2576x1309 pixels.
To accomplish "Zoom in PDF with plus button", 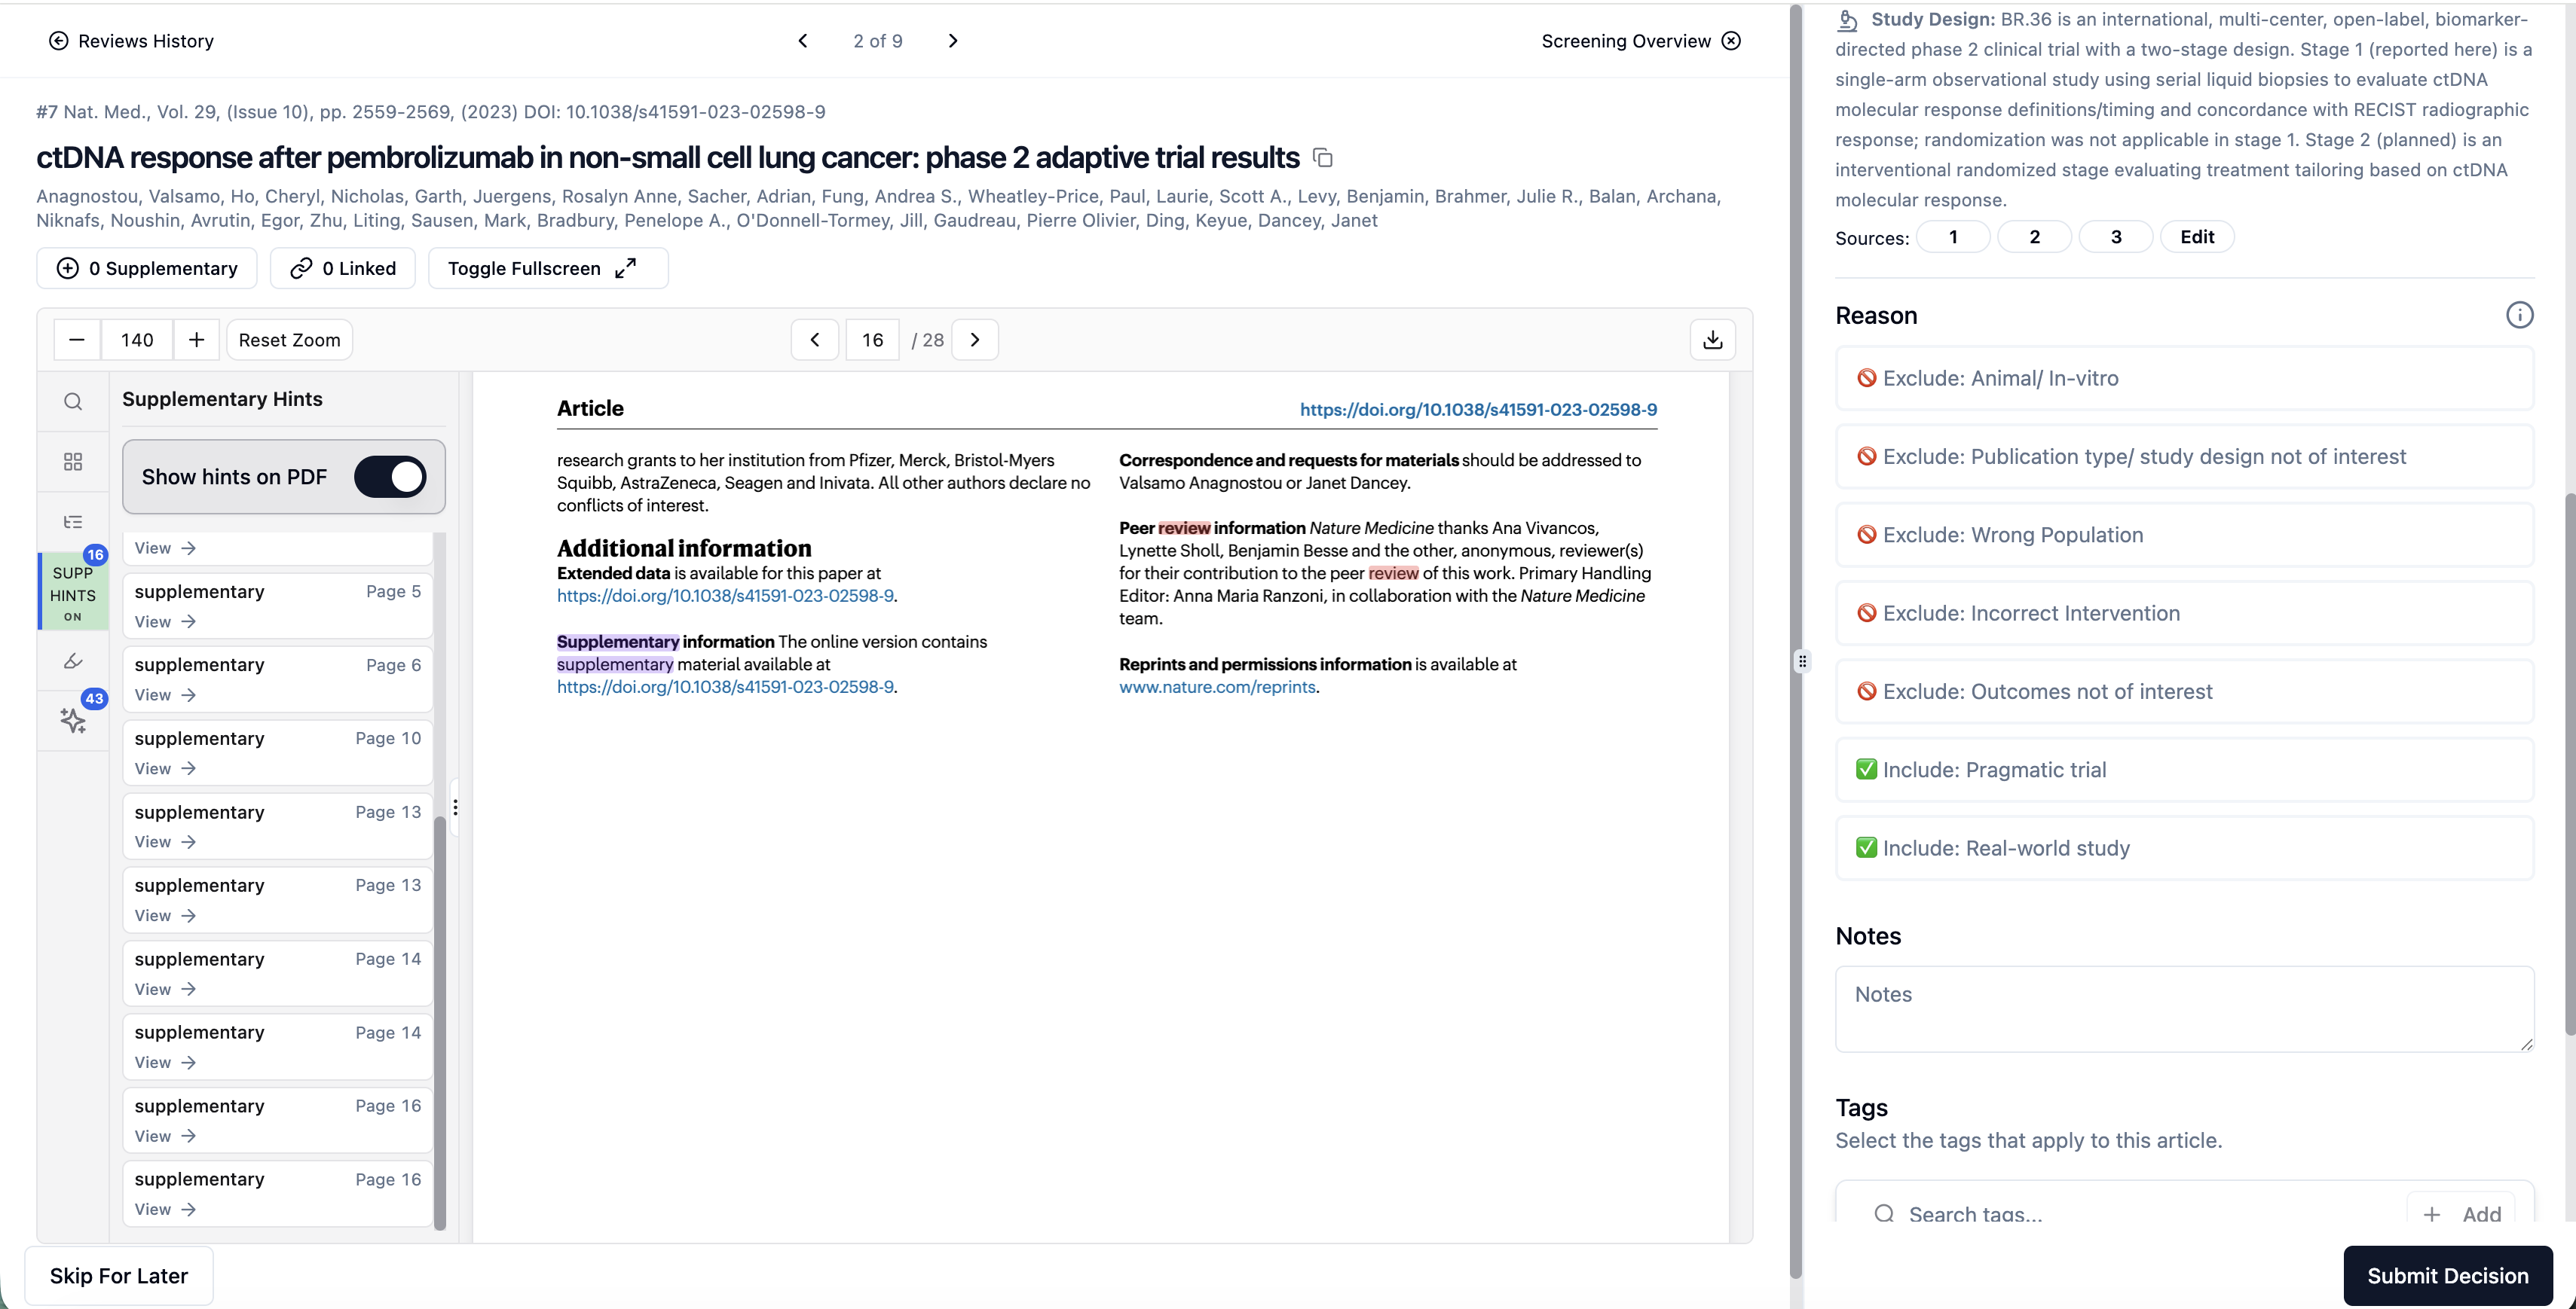I will pyautogui.click(x=197, y=340).
